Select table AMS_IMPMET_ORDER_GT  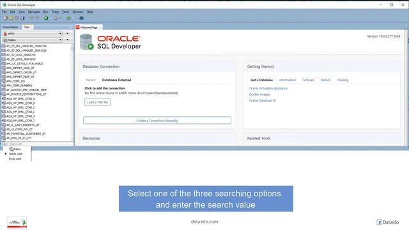[x=21, y=72]
